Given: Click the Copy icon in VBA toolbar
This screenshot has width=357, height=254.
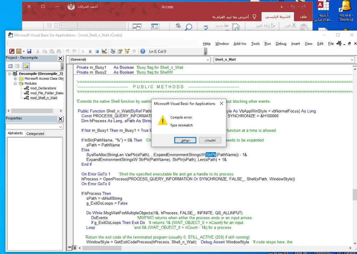Looking at the screenshot, I should pos(45,51).
